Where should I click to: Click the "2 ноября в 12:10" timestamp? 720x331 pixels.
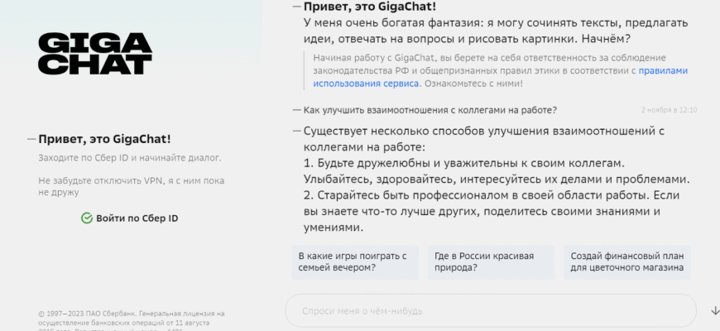(669, 109)
